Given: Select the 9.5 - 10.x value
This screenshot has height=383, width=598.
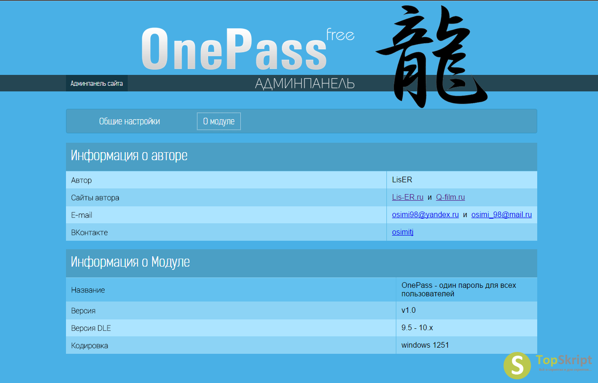Looking at the screenshot, I should tap(417, 327).
